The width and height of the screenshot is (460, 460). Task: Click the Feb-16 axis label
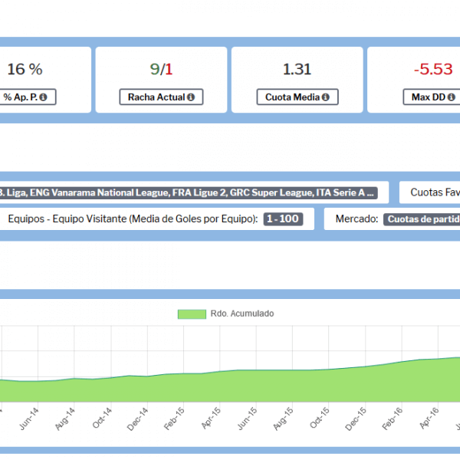coord(393,419)
